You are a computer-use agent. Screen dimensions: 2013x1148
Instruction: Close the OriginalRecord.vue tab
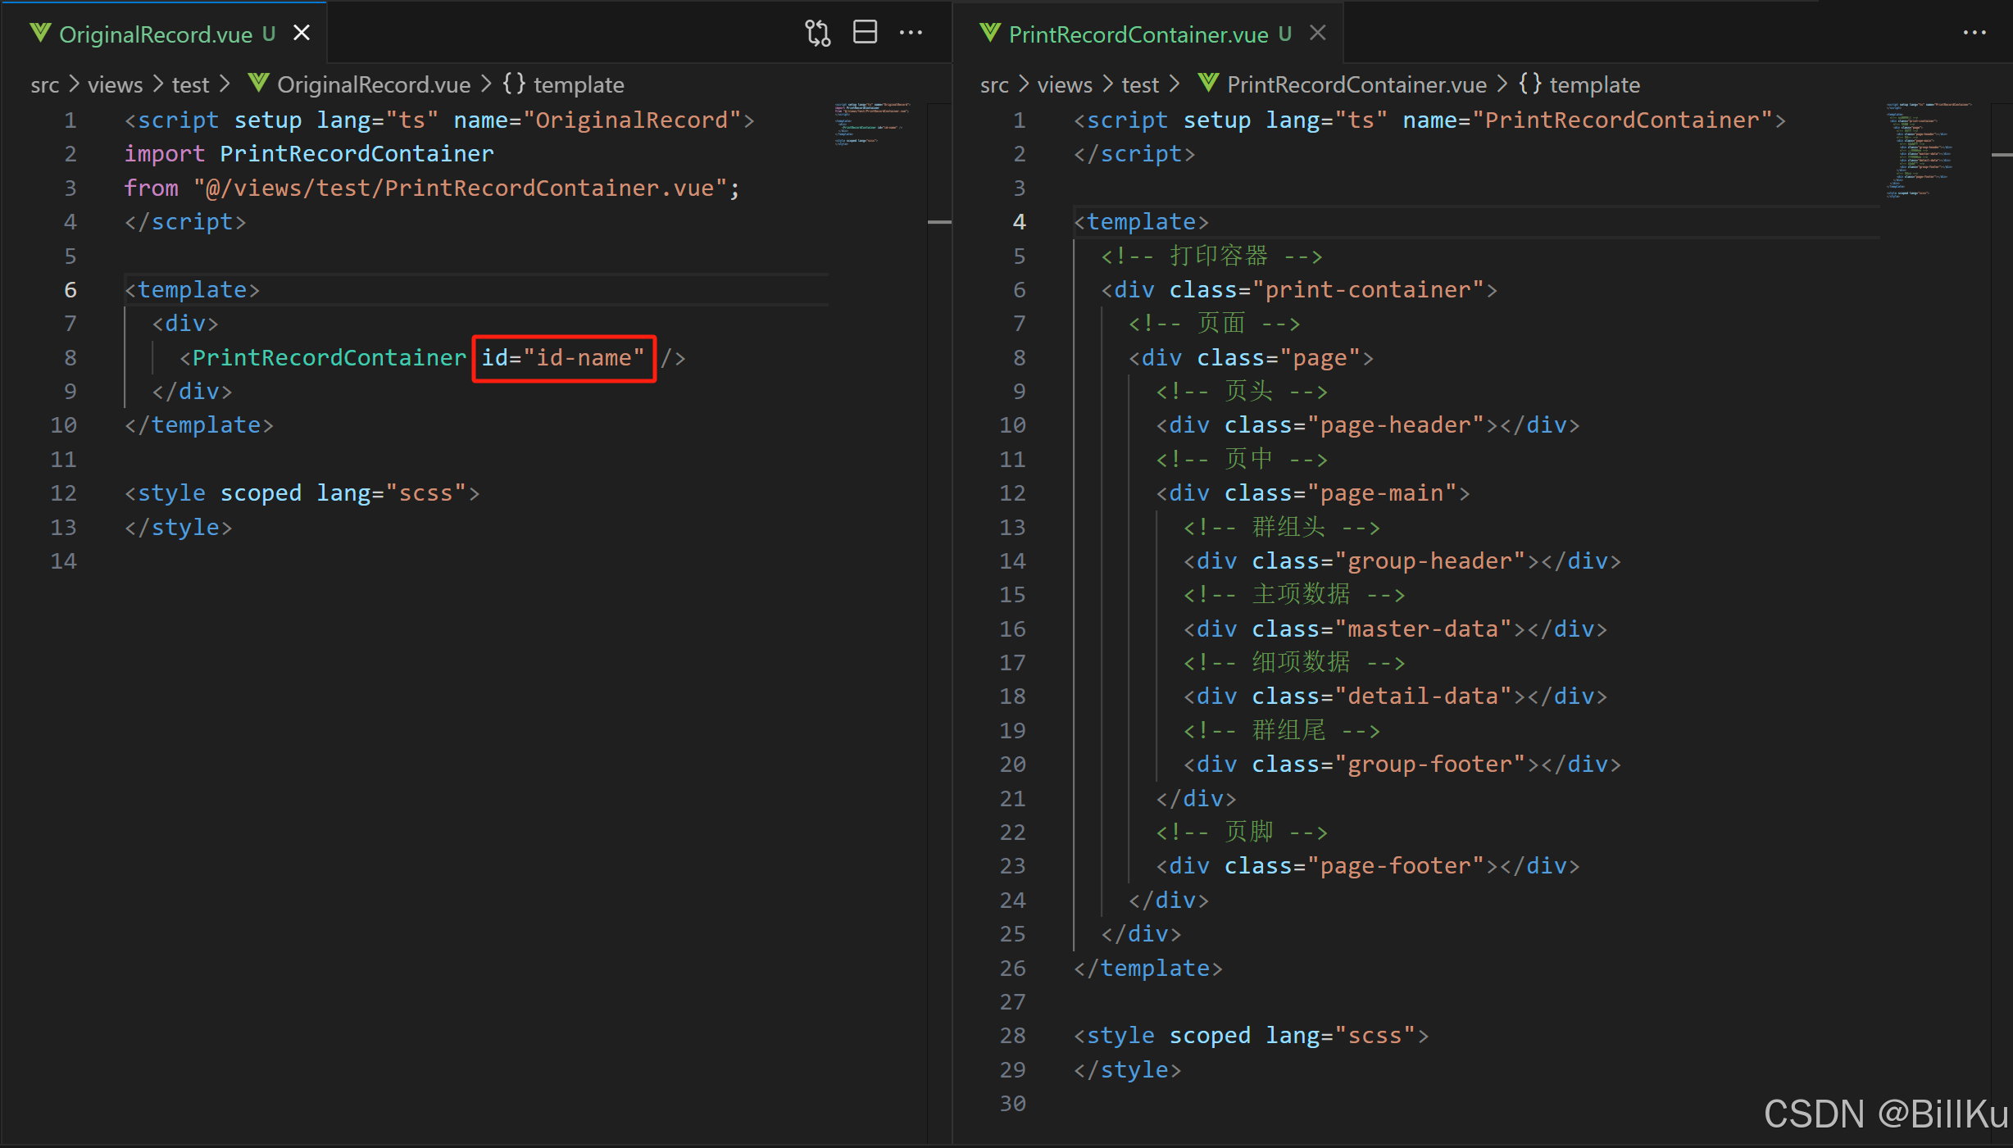(302, 34)
